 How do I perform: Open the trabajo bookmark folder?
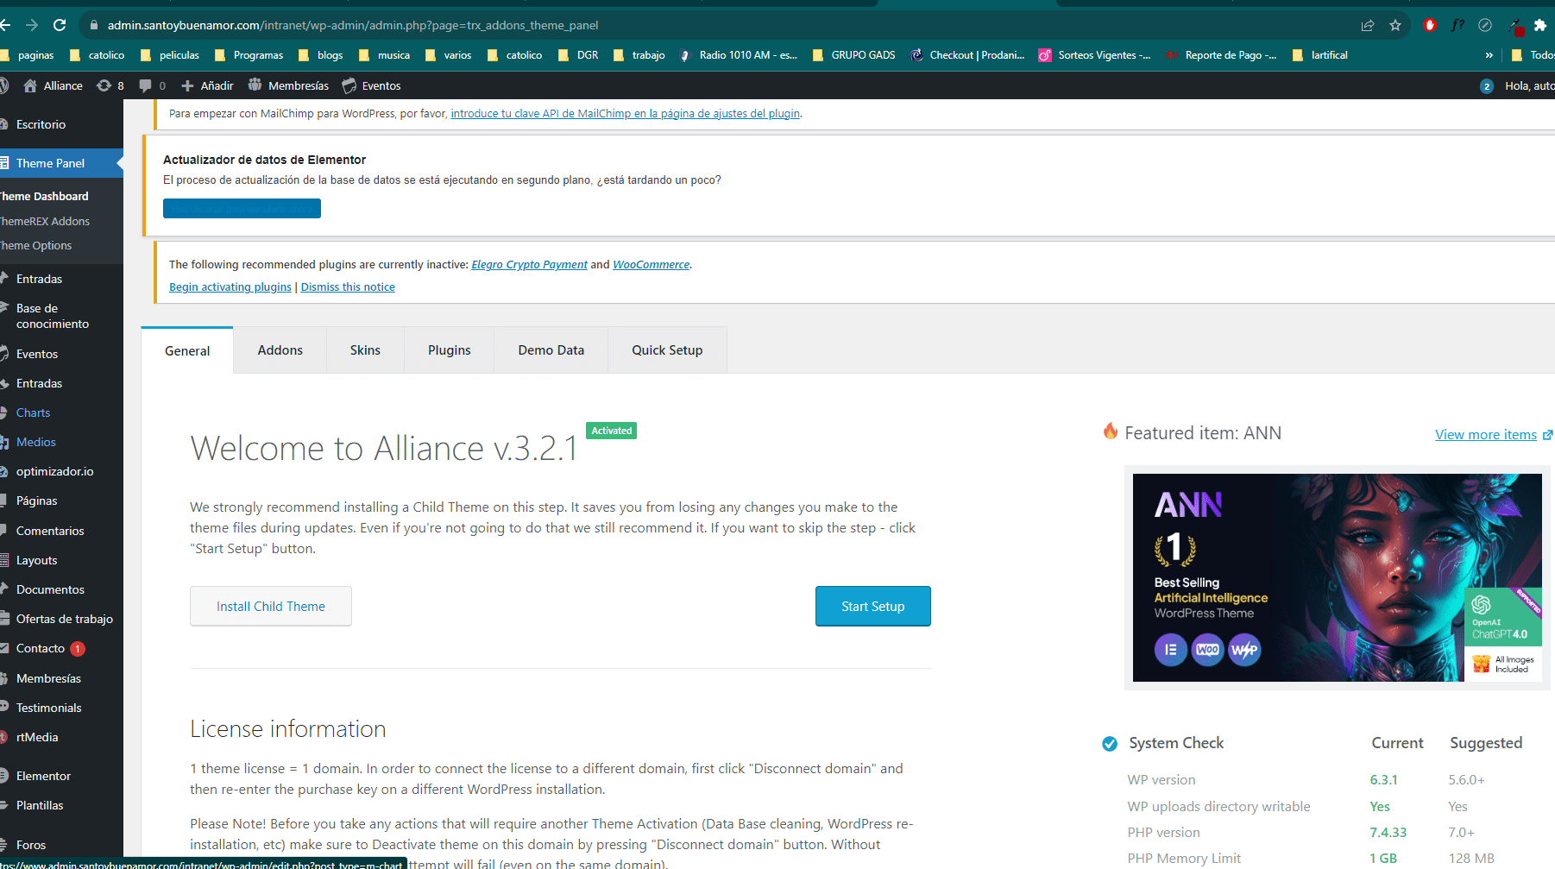pos(639,54)
